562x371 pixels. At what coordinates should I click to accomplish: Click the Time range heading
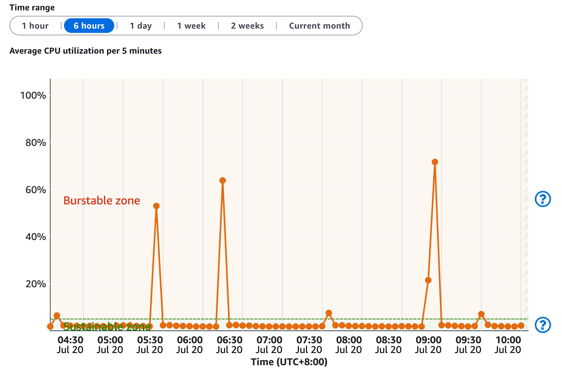pos(32,8)
